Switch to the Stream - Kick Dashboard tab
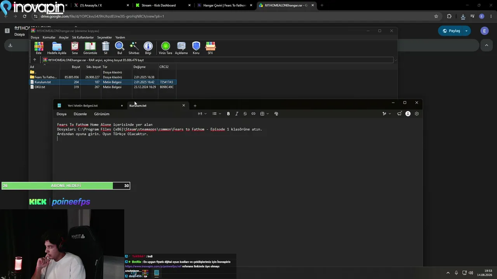497x279 pixels. pos(162,5)
